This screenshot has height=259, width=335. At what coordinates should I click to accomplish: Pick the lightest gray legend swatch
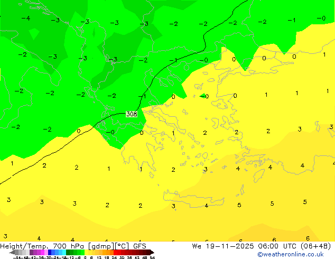coord(28,253)
